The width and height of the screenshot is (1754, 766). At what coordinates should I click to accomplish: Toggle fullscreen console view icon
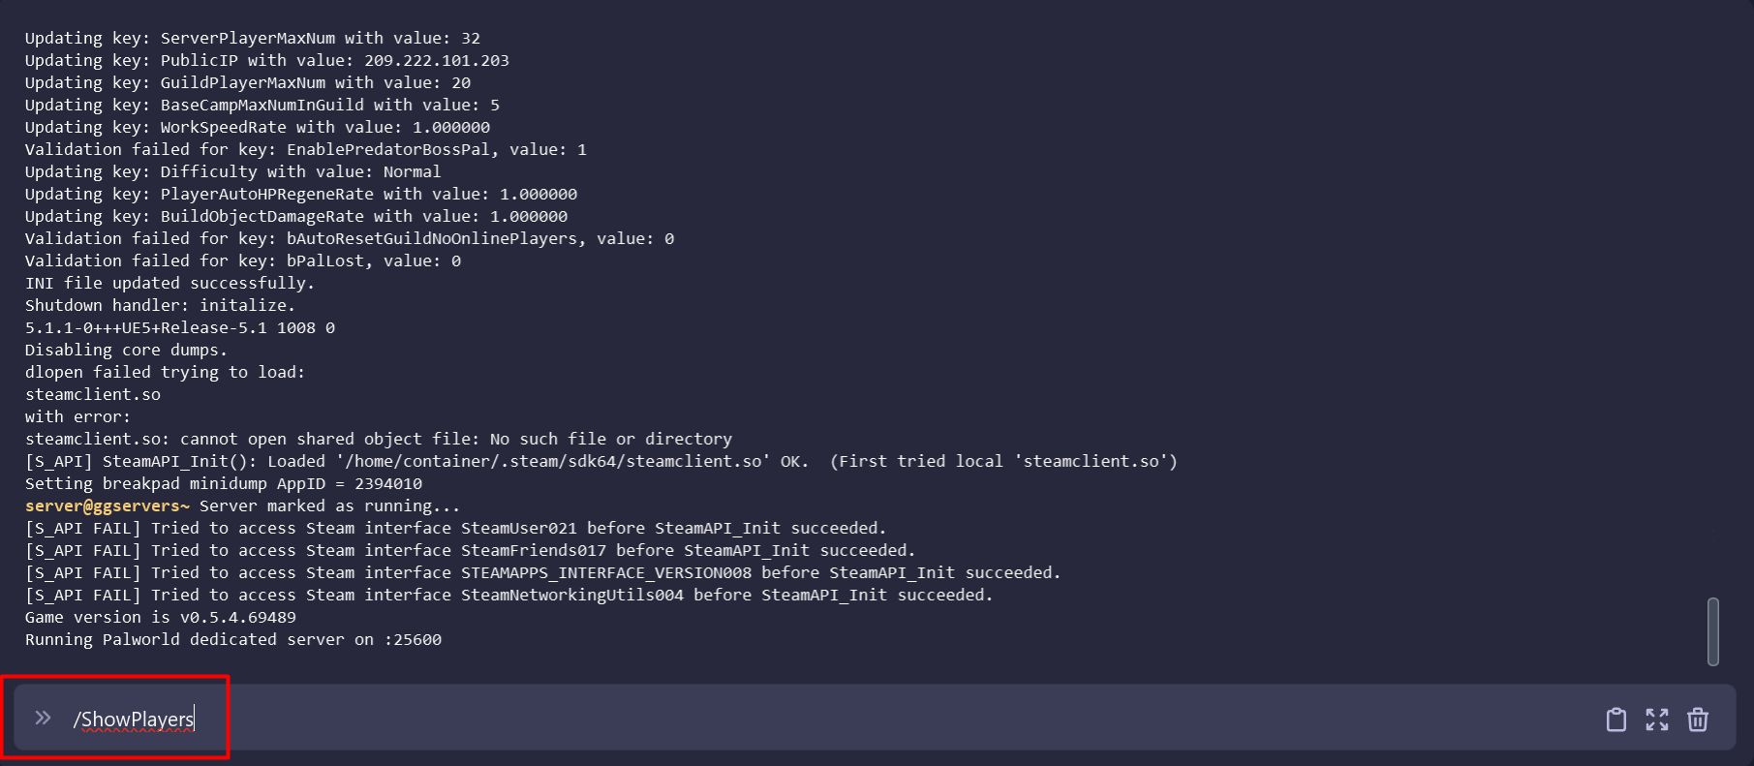(x=1657, y=720)
